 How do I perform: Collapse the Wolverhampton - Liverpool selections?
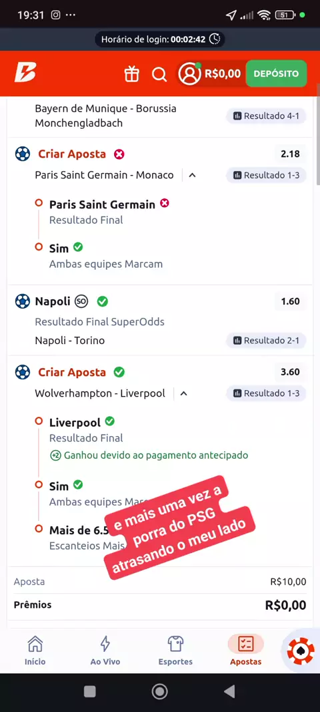coord(183,393)
